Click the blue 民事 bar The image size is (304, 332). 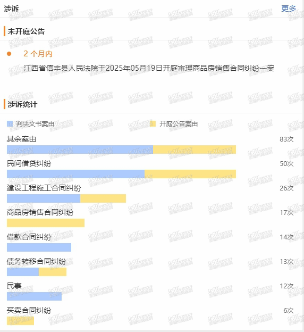(34, 296)
